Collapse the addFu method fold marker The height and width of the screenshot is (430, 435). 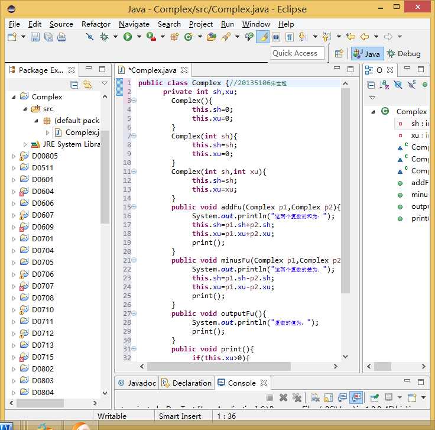point(134,207)
